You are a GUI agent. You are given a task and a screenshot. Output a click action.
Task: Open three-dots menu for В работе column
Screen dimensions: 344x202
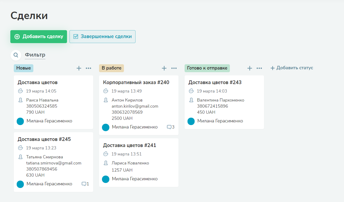174,68
